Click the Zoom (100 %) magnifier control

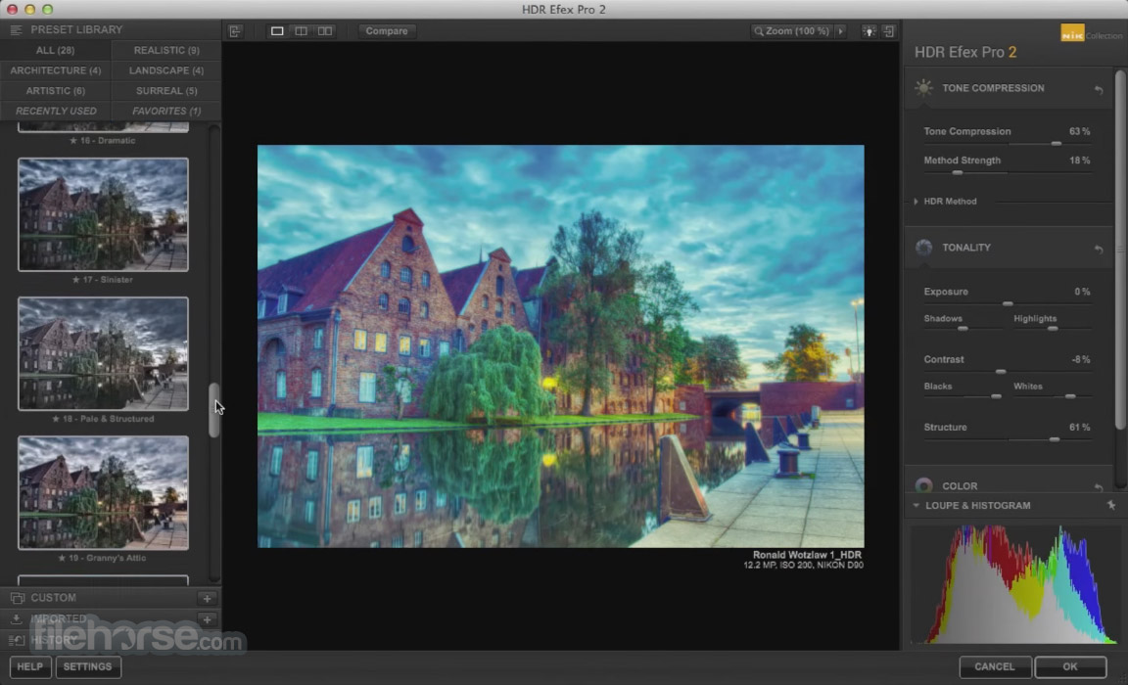791,31
